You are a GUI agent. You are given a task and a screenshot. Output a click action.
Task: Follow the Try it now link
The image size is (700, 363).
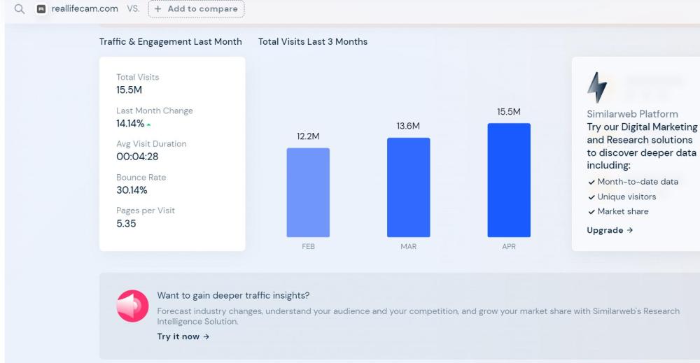(x=183, y=336)
